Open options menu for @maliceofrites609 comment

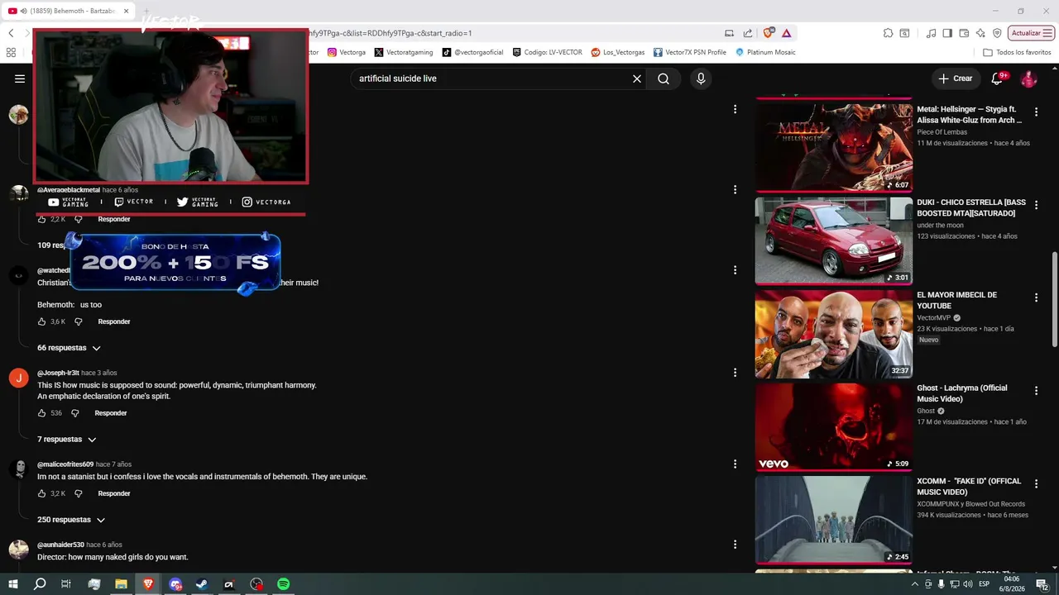click(x=735, y=464)
